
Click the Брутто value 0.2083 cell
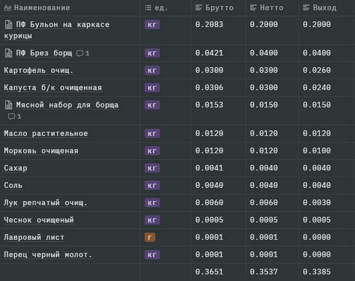point(209,25)
